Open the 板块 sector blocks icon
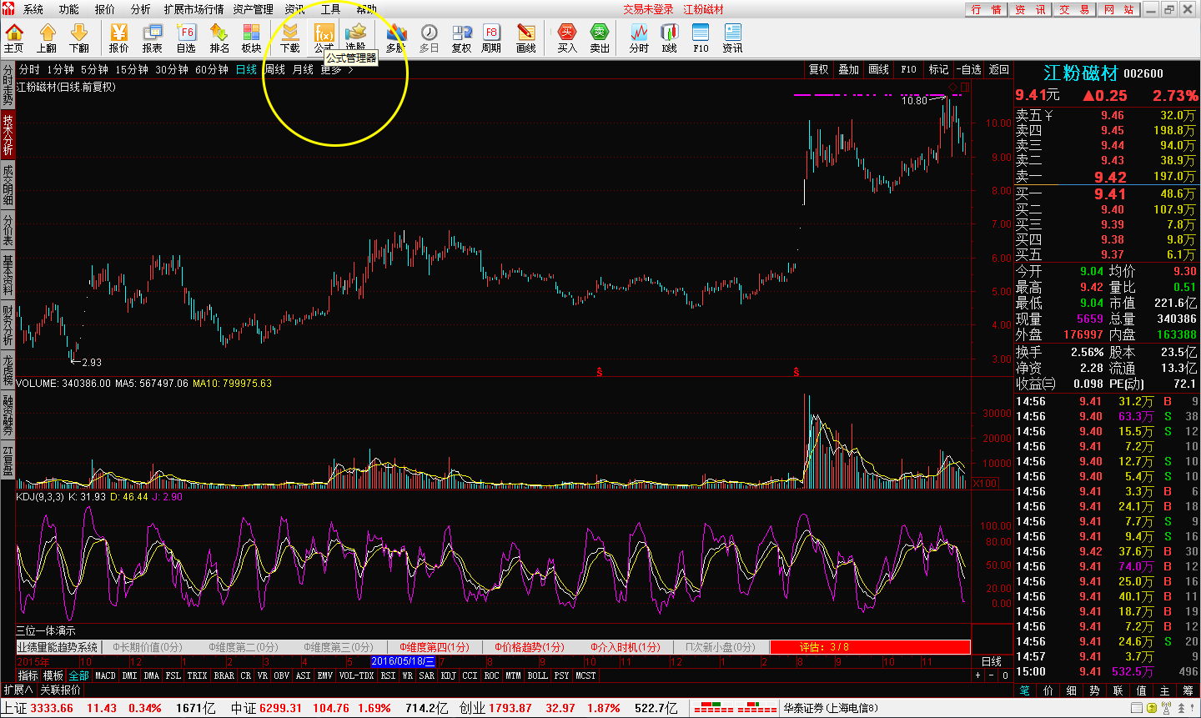1201x718 pixels. coord(251,38)
